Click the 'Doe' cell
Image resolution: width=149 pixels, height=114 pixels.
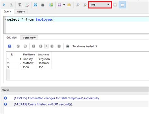44,67
